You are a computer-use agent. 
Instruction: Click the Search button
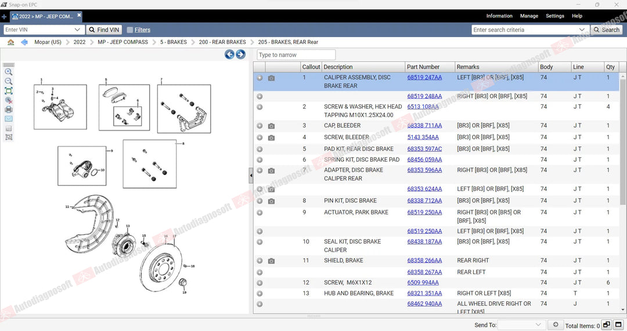tap(606, 30)
